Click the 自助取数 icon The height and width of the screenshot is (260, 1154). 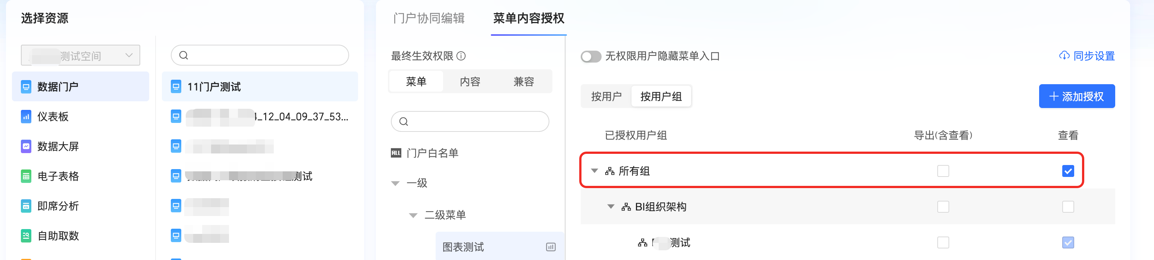click(x=26, y=236)
